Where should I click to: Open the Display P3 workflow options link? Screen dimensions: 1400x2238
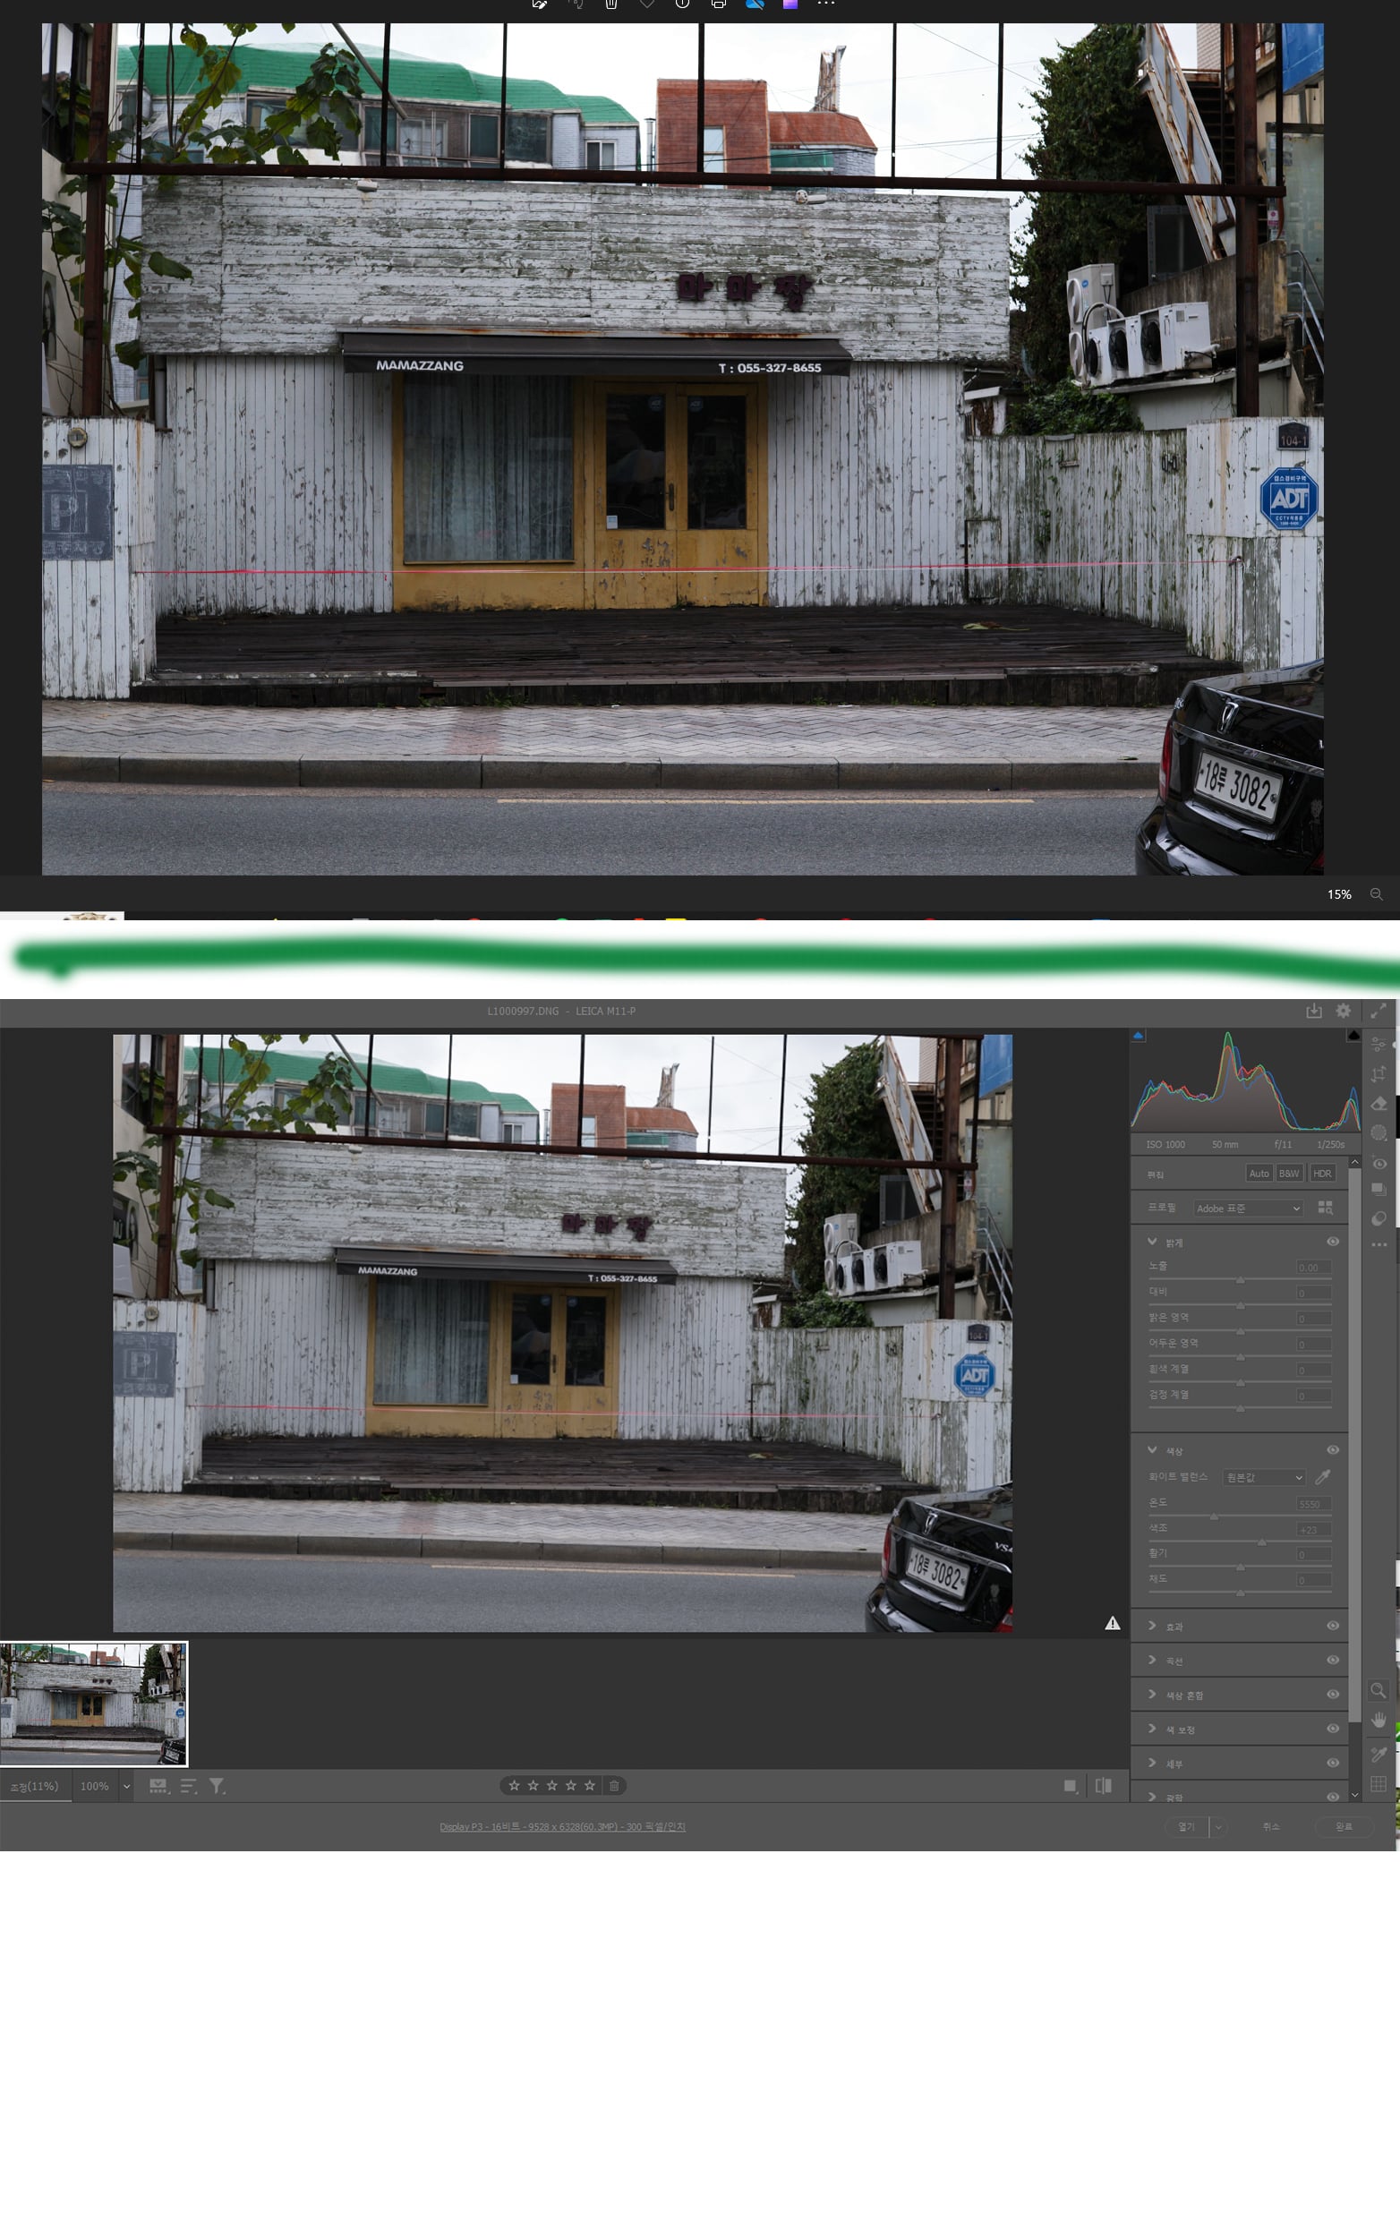562,1827
